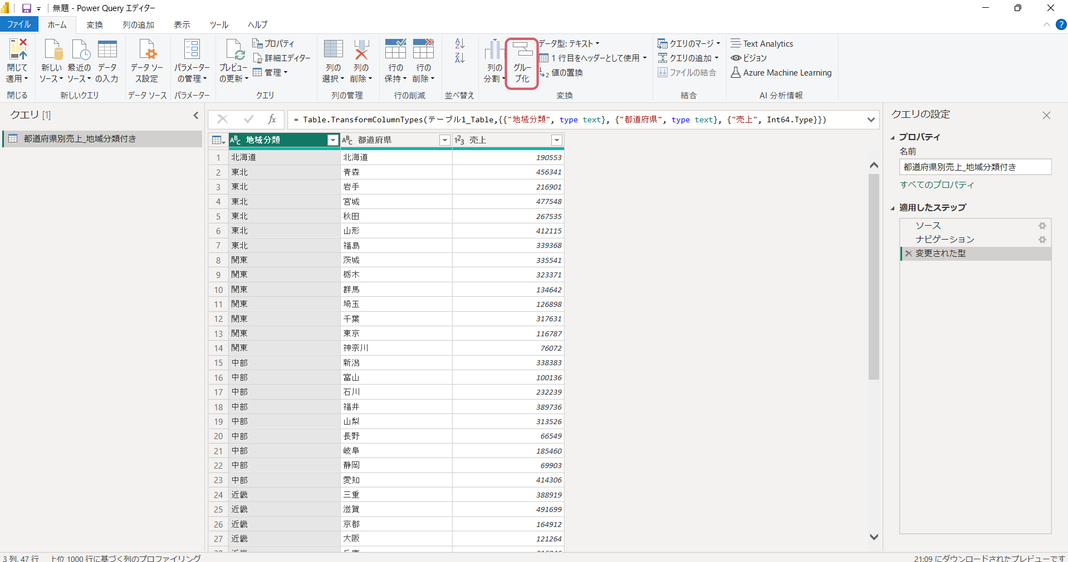This screenshot has height=562, width=1068.
Task: Delete the 変更された型 applied step
Action: click(x=908, y=253)
